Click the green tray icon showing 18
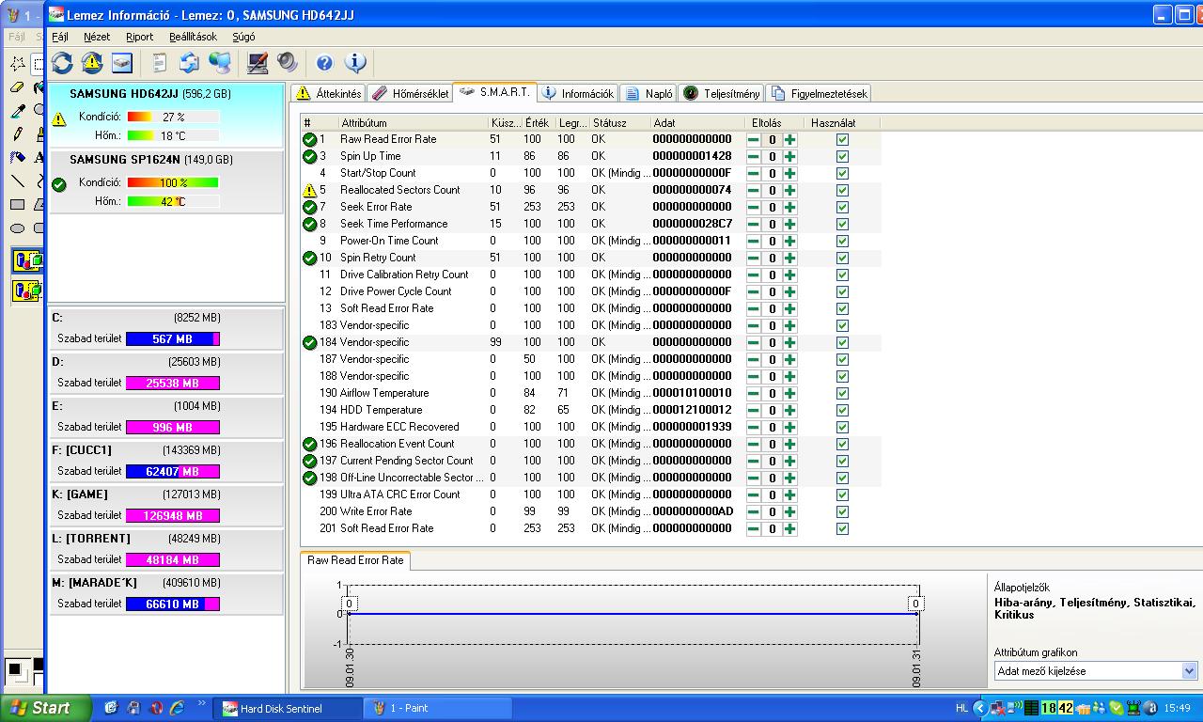 click(x=1049, y=708)
